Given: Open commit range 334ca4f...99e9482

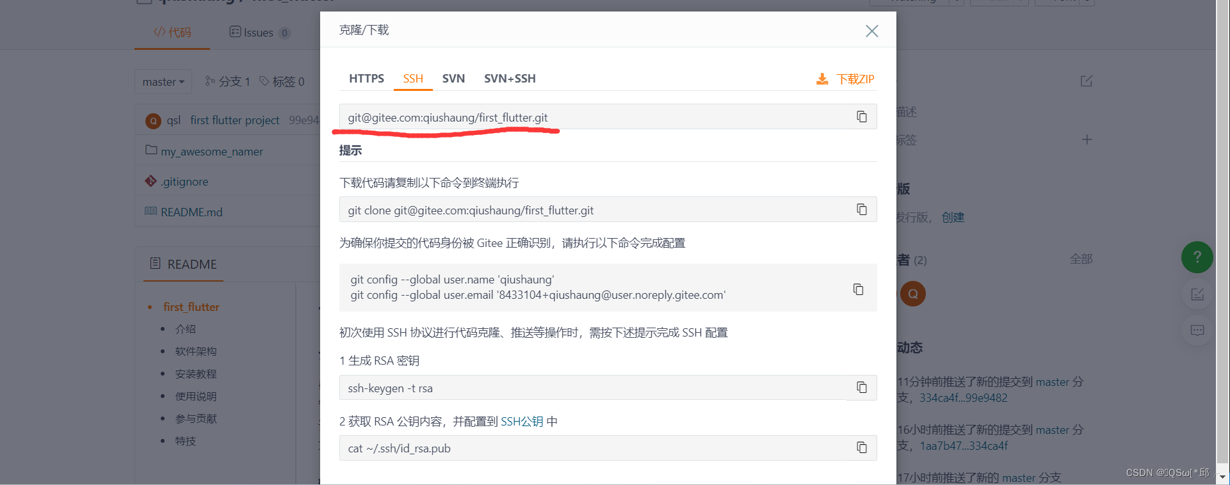Looking at the screenshot, I should (x=964, y=398).
